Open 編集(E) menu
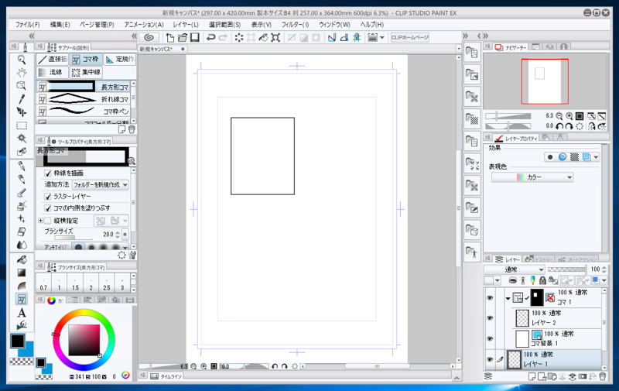The height and width of the screenshot is (391, 619). click(x=60, y=25)
